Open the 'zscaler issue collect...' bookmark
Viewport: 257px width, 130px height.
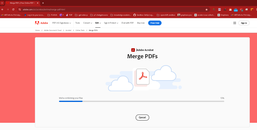[x=204, y=15]
